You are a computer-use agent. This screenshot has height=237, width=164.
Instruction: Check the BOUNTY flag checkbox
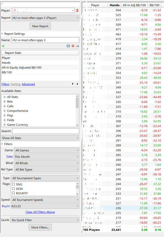click(x=14, y=193)
